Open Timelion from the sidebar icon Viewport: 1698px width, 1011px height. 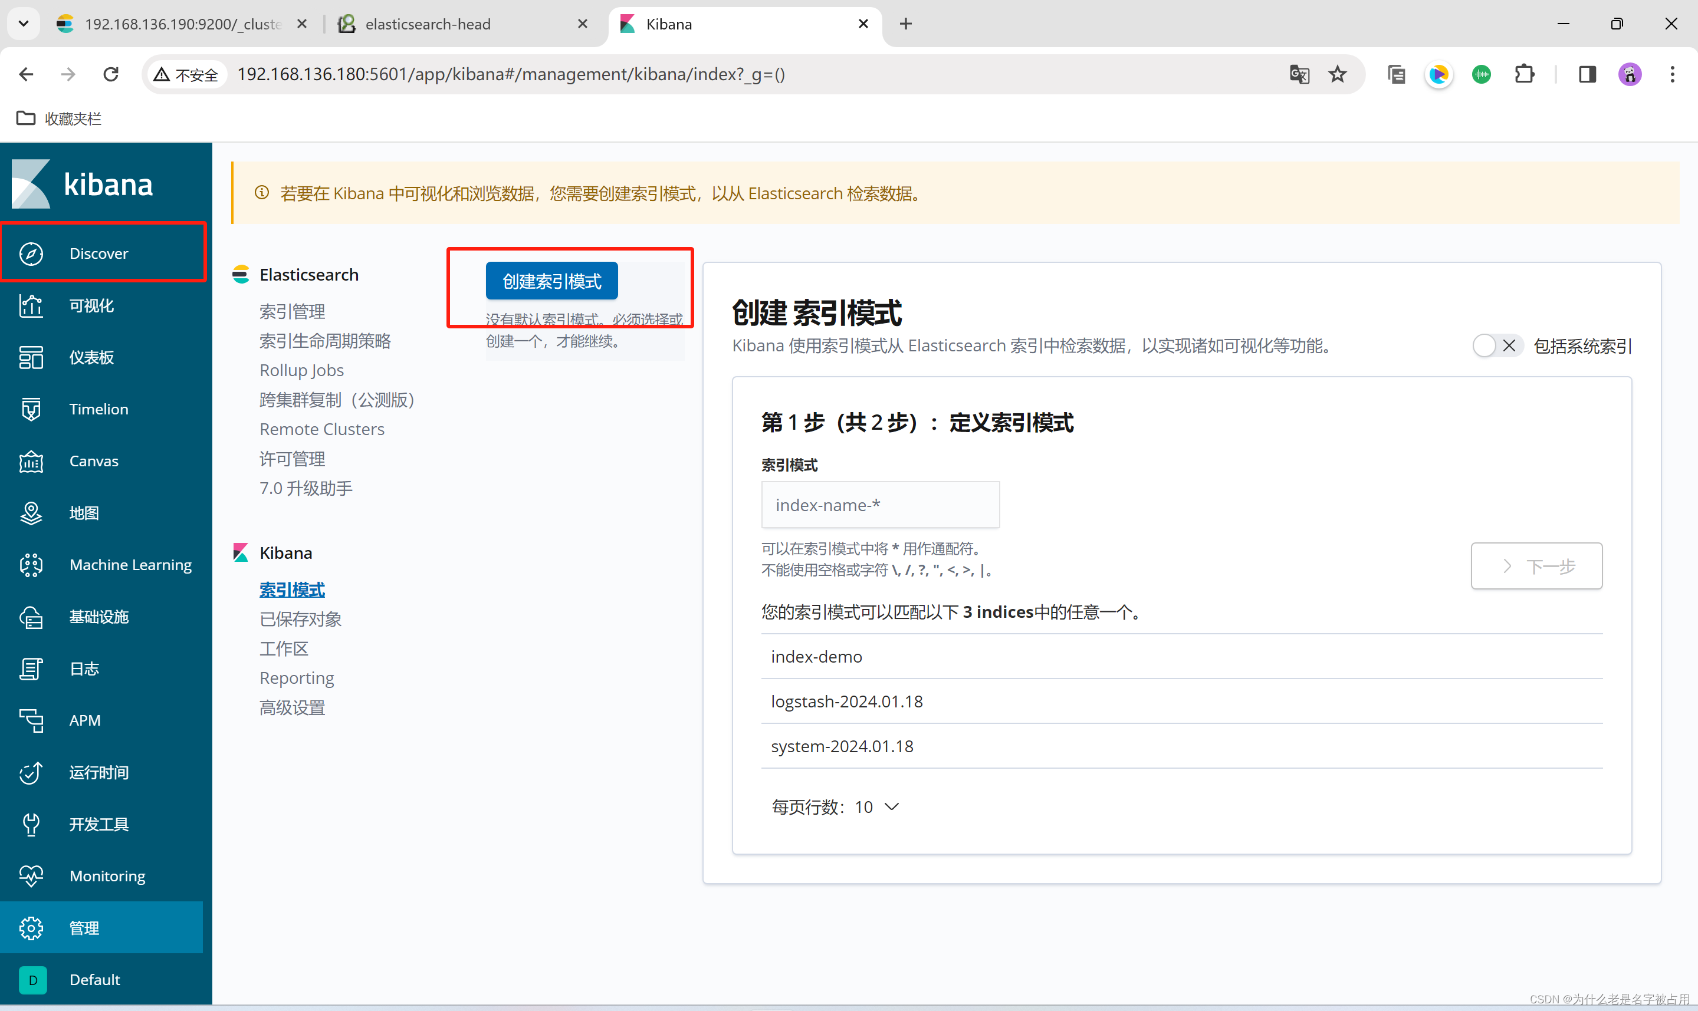(x=31, y=409)
